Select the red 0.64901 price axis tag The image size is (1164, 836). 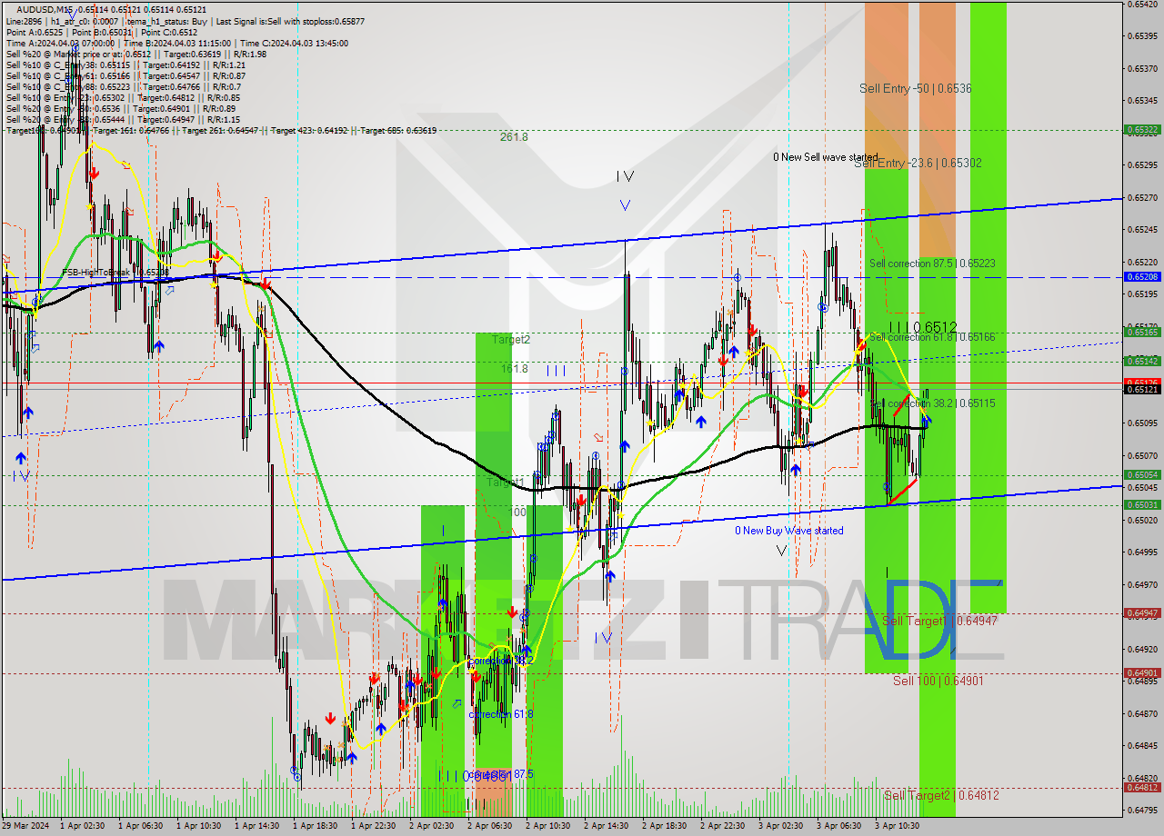[x=1142, y=672]
